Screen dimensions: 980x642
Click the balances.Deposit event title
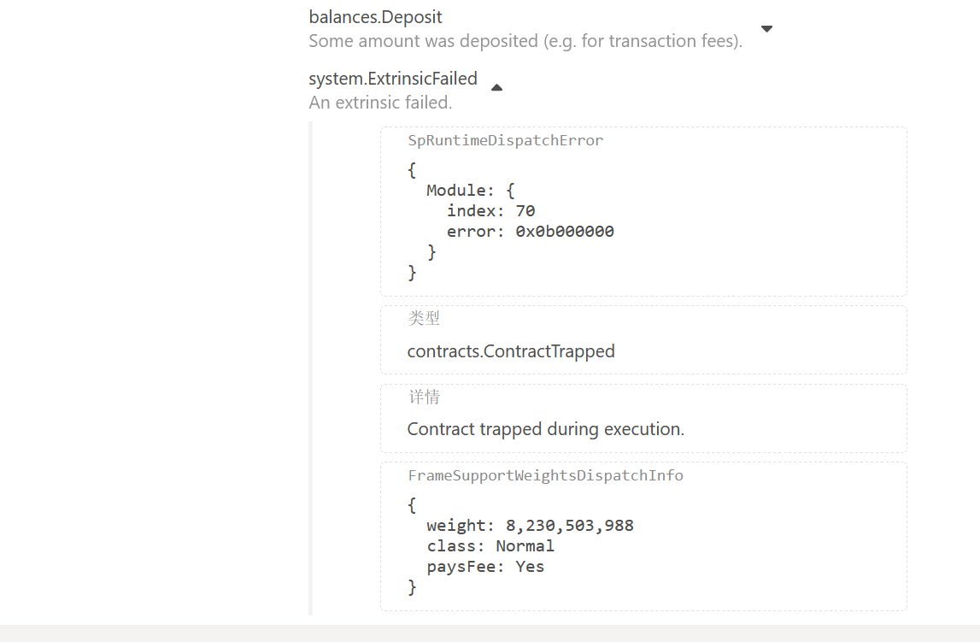click(x=375, y=17)
